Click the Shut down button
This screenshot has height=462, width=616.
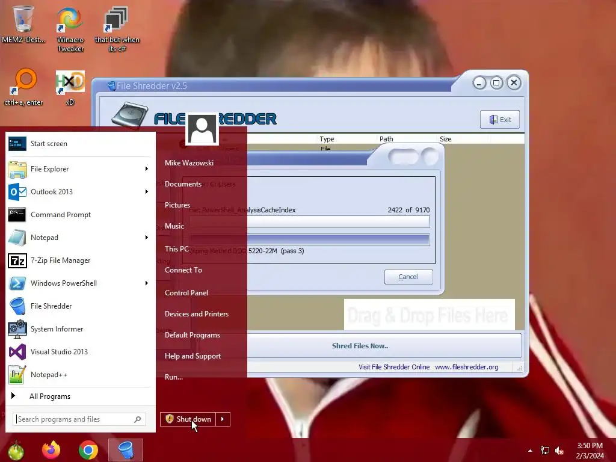[x=188, y=419]
